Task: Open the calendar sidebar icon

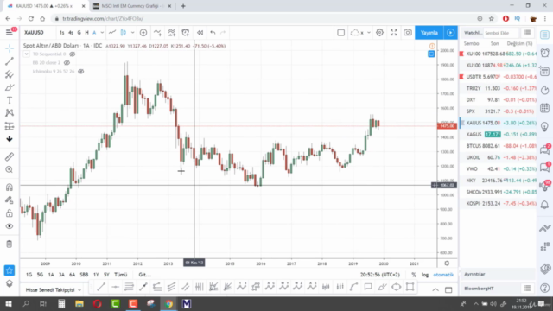Action: [x=545, y=108]
